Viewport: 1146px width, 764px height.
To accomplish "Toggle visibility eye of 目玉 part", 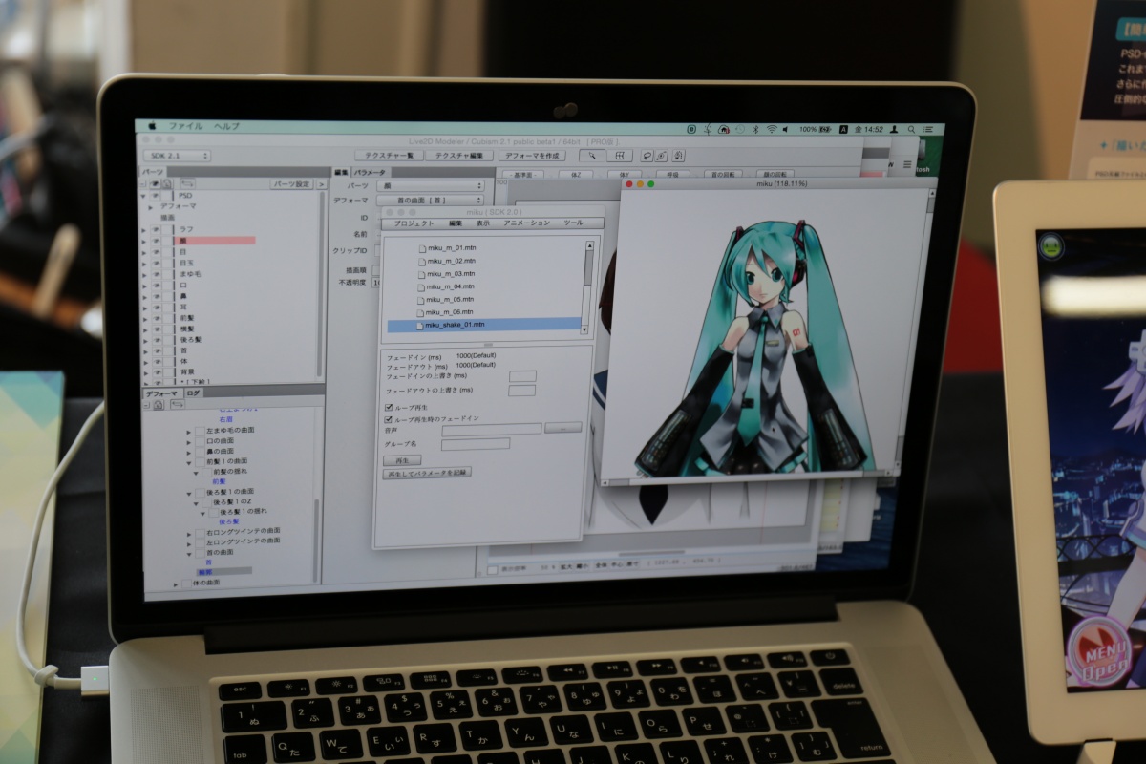I will (x=156, y=263).
